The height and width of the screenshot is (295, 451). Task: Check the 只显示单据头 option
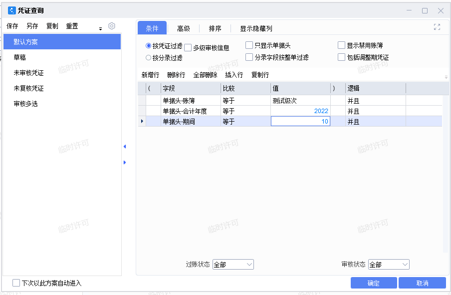249,45
